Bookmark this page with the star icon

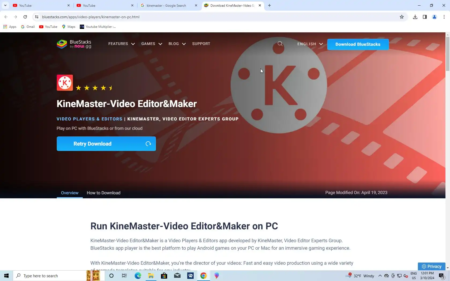pyautogui.click(x=402, y=17)
